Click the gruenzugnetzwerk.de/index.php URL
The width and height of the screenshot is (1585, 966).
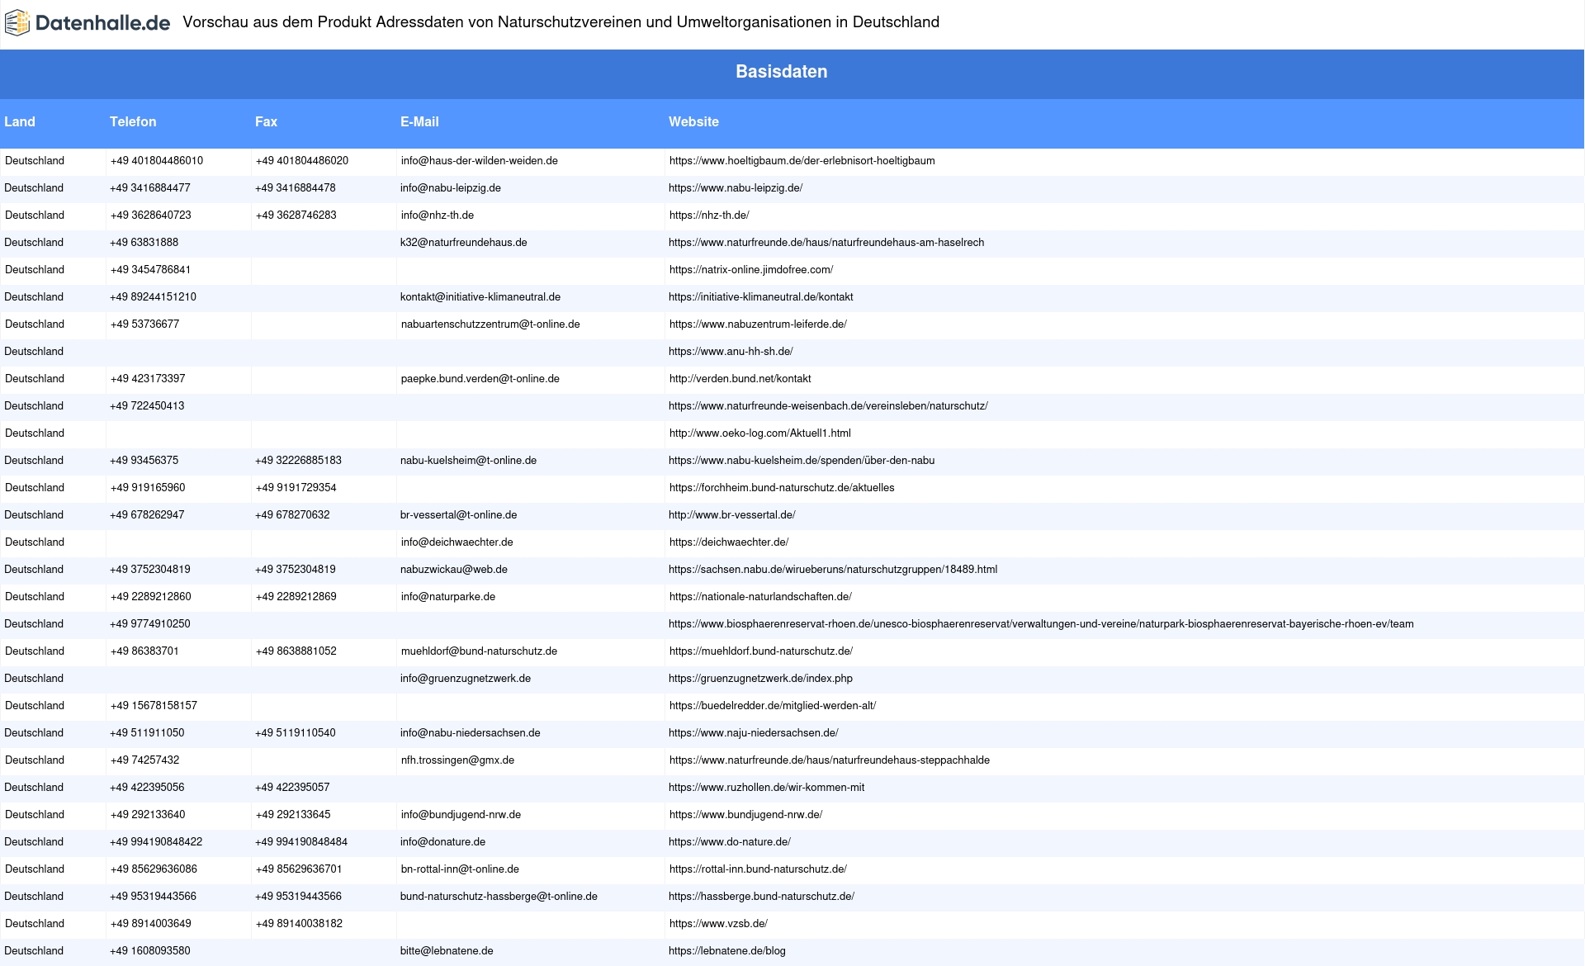tap(760, 679)
